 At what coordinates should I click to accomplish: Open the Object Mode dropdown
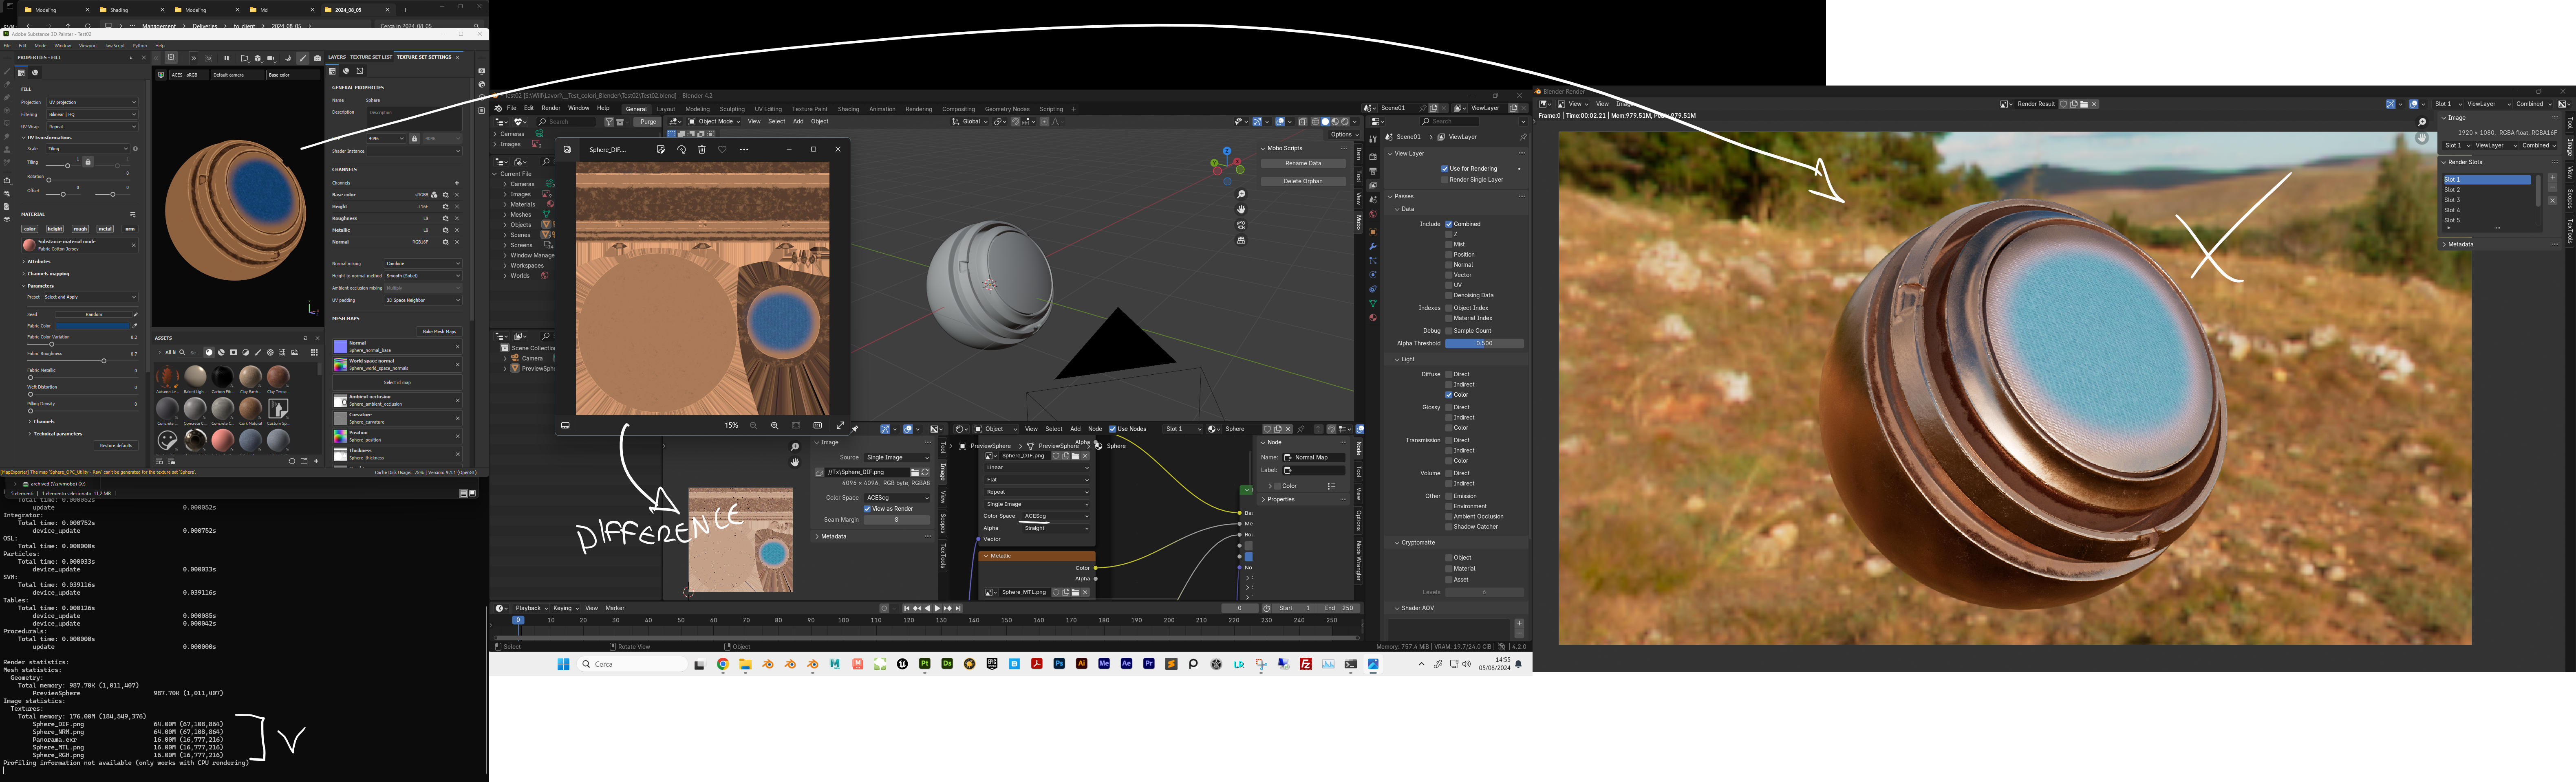point(714,122)
